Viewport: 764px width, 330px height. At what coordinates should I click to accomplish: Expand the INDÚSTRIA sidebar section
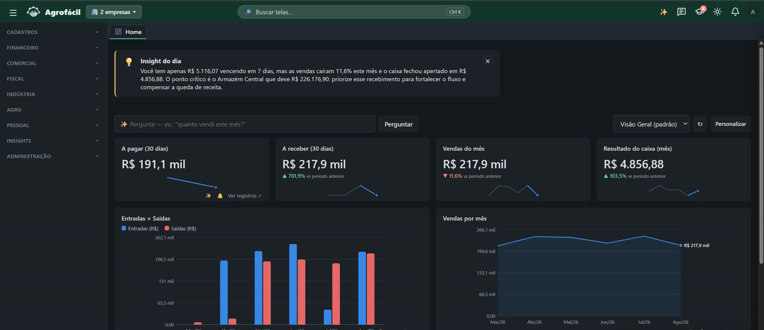pos(53,94)
